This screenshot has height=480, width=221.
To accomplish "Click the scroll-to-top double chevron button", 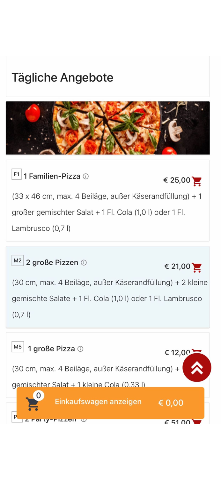I will pos(197,367).
